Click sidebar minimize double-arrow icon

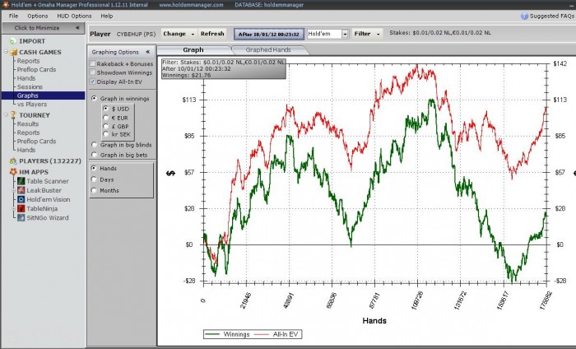[x=77, y=27]
